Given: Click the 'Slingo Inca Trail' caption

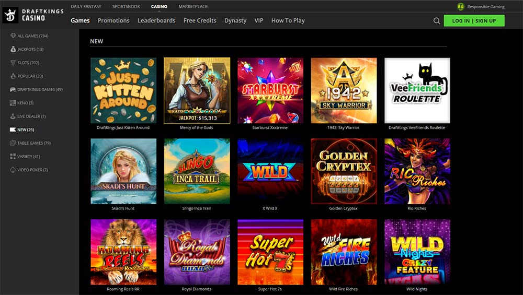Looking at the screenshot, I should (x=197, y=208).
